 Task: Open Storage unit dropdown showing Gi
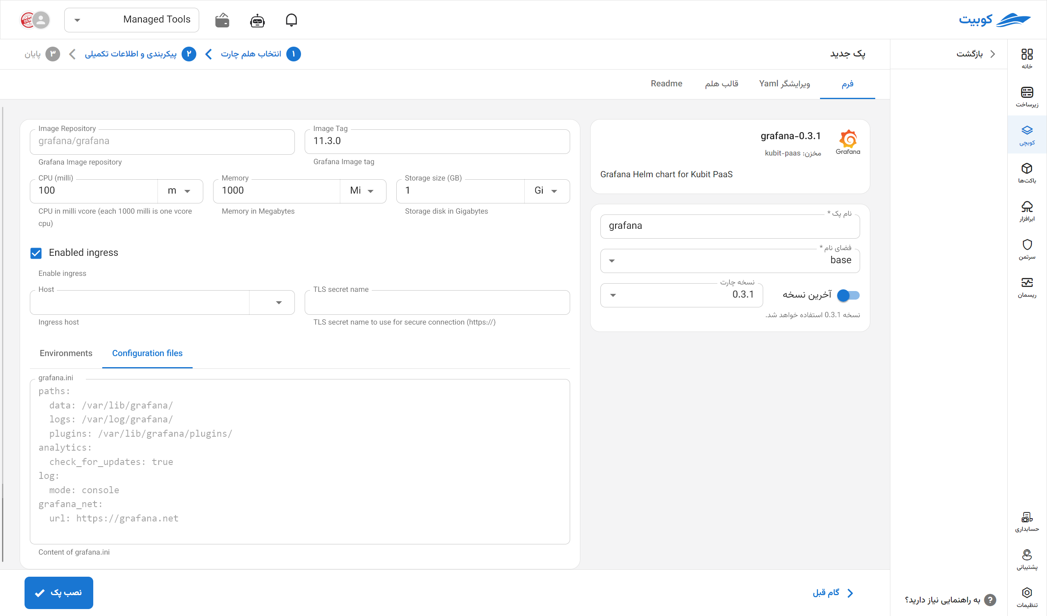pyautogui.click(x=547, y=191)
